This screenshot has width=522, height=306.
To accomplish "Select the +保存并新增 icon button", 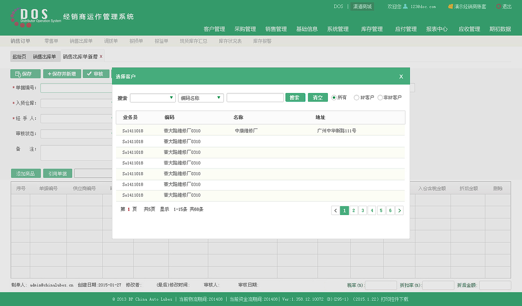I will (62, 74).
